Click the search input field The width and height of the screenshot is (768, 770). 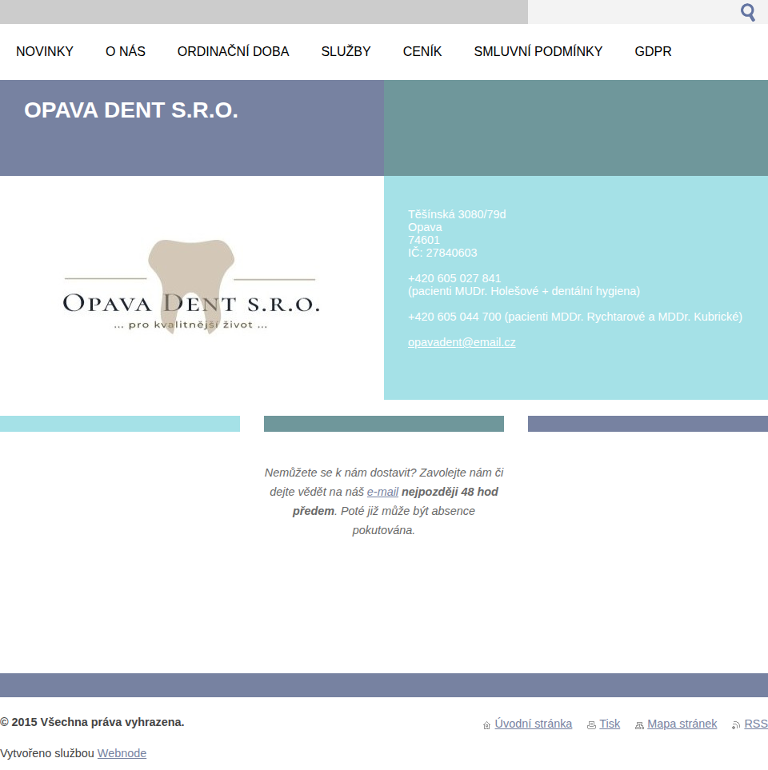[632, 12]
